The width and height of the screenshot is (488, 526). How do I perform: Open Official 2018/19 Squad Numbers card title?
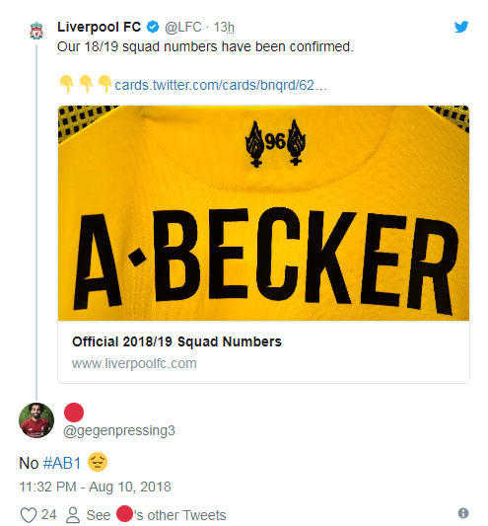pyautogui.click(x=176, y=341)
